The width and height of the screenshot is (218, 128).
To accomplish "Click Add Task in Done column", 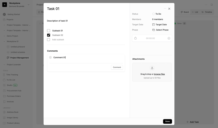I will [x=193, y=122].
